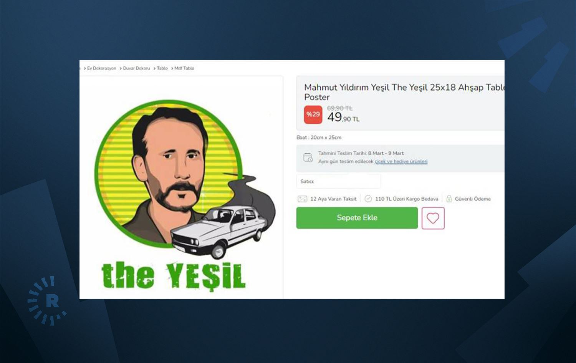Click the chevron before Duvar Dekoru
576x363 pixels.
pos(120,68)
